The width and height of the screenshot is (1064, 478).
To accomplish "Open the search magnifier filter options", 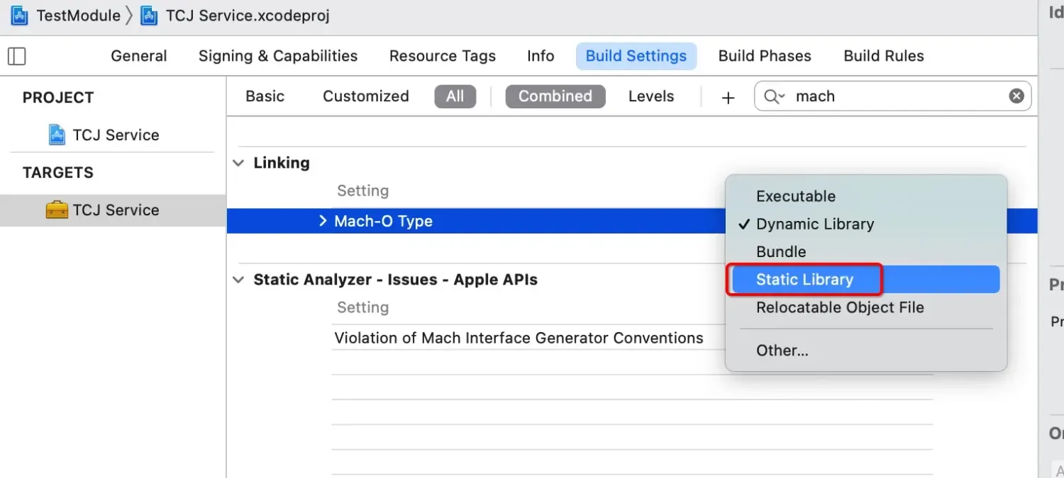I will pos(773,96).
